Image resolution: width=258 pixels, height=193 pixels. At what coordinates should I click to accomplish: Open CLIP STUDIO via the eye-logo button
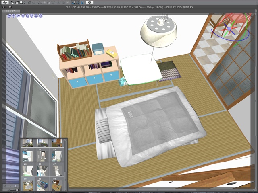(5, 2)
